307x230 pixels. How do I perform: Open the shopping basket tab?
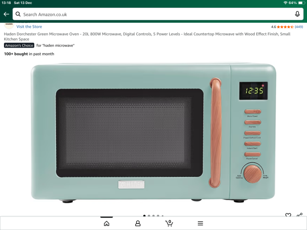[x=169, y=223]
